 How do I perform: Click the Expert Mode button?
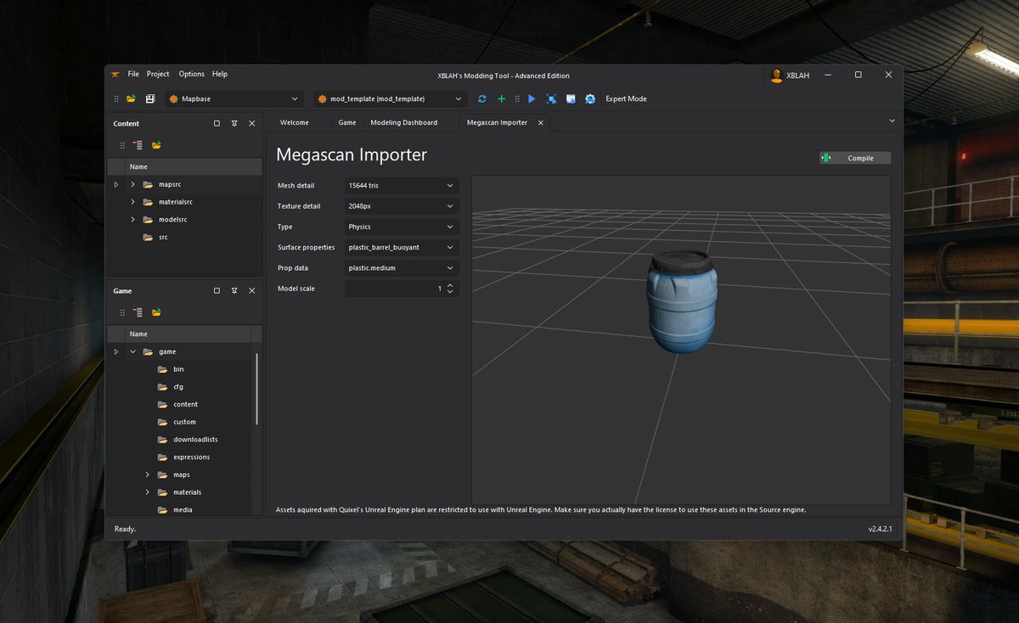[626, 99]
